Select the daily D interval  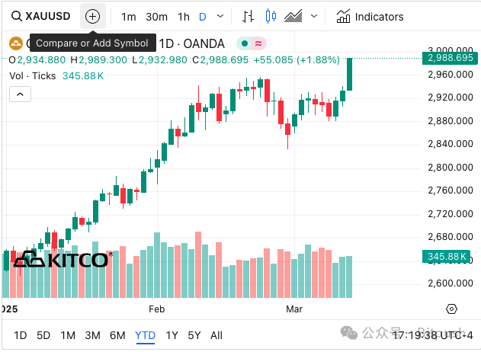pos(203,16)
